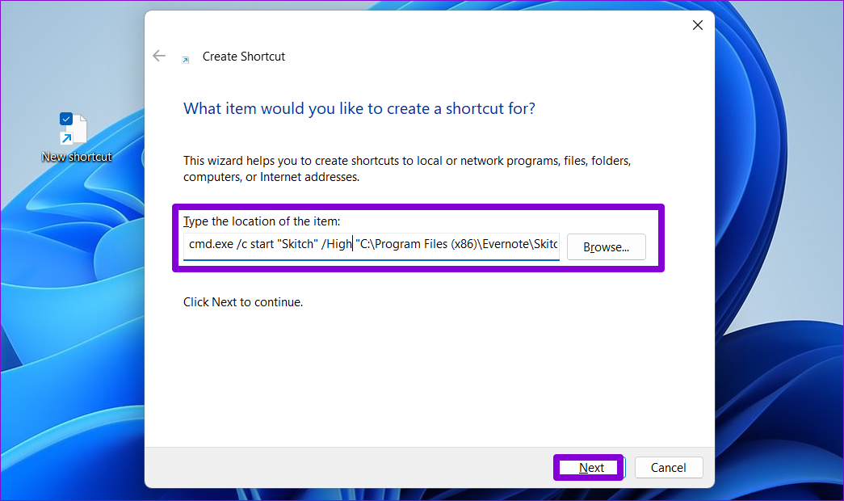Image resolution: width=844 pixels, height=501 pixels.
Task: Open the Browse... file picker
Action: (x=606, y=246)
